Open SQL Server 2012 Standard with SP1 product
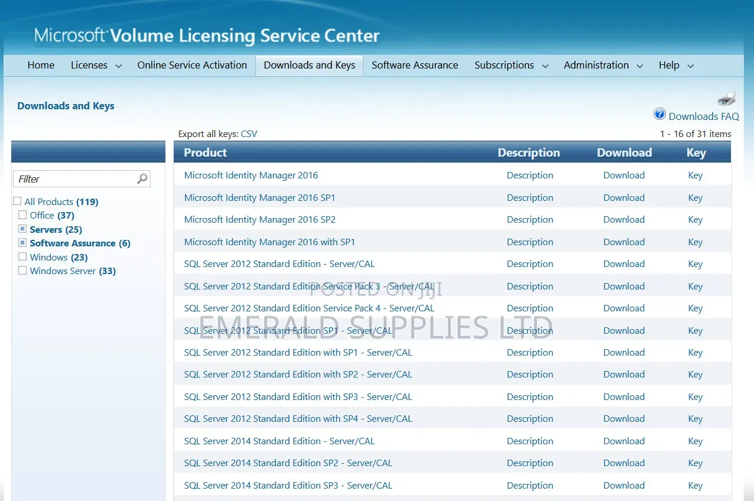This screenshot has width=754, height=501. point(298,352)
